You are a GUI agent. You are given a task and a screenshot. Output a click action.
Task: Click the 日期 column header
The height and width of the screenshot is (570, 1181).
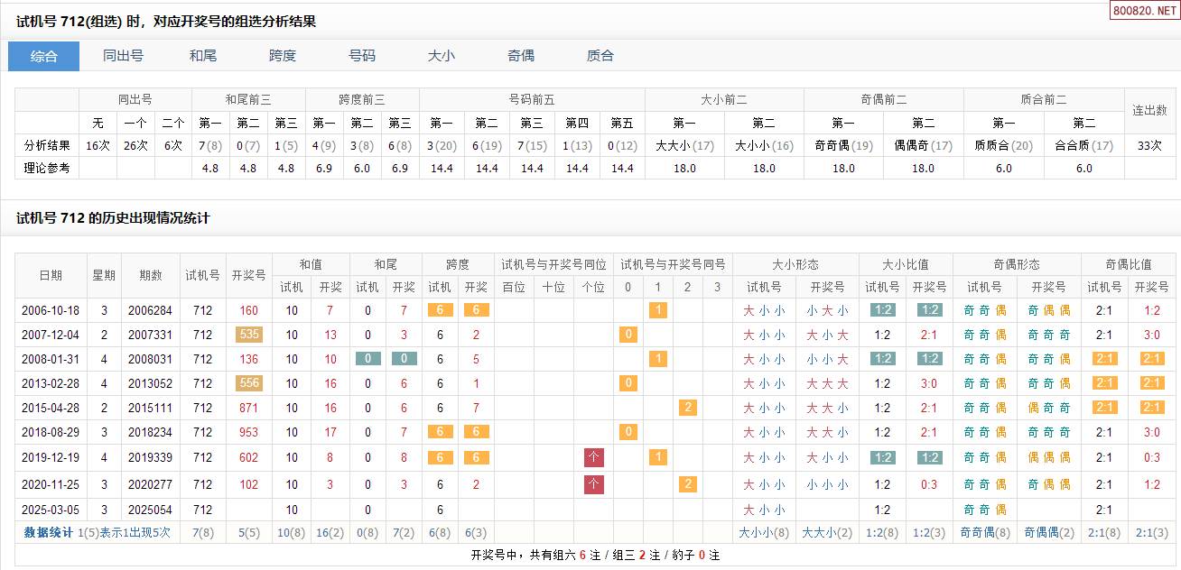click(51, 276)
